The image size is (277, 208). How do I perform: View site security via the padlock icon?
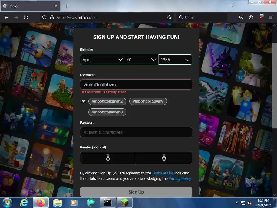(x=52, y=18)
